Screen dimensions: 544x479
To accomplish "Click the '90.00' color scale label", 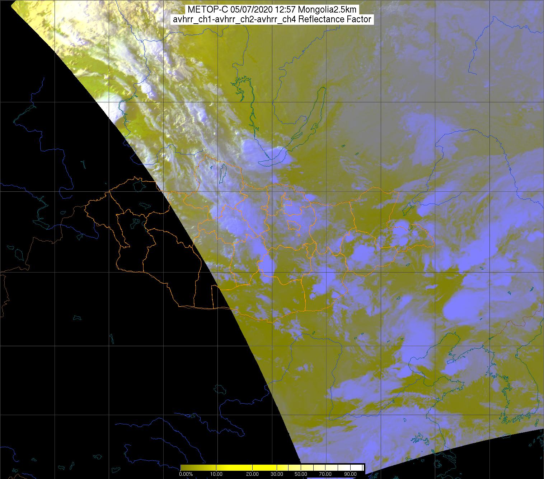I will pos(350,474).
